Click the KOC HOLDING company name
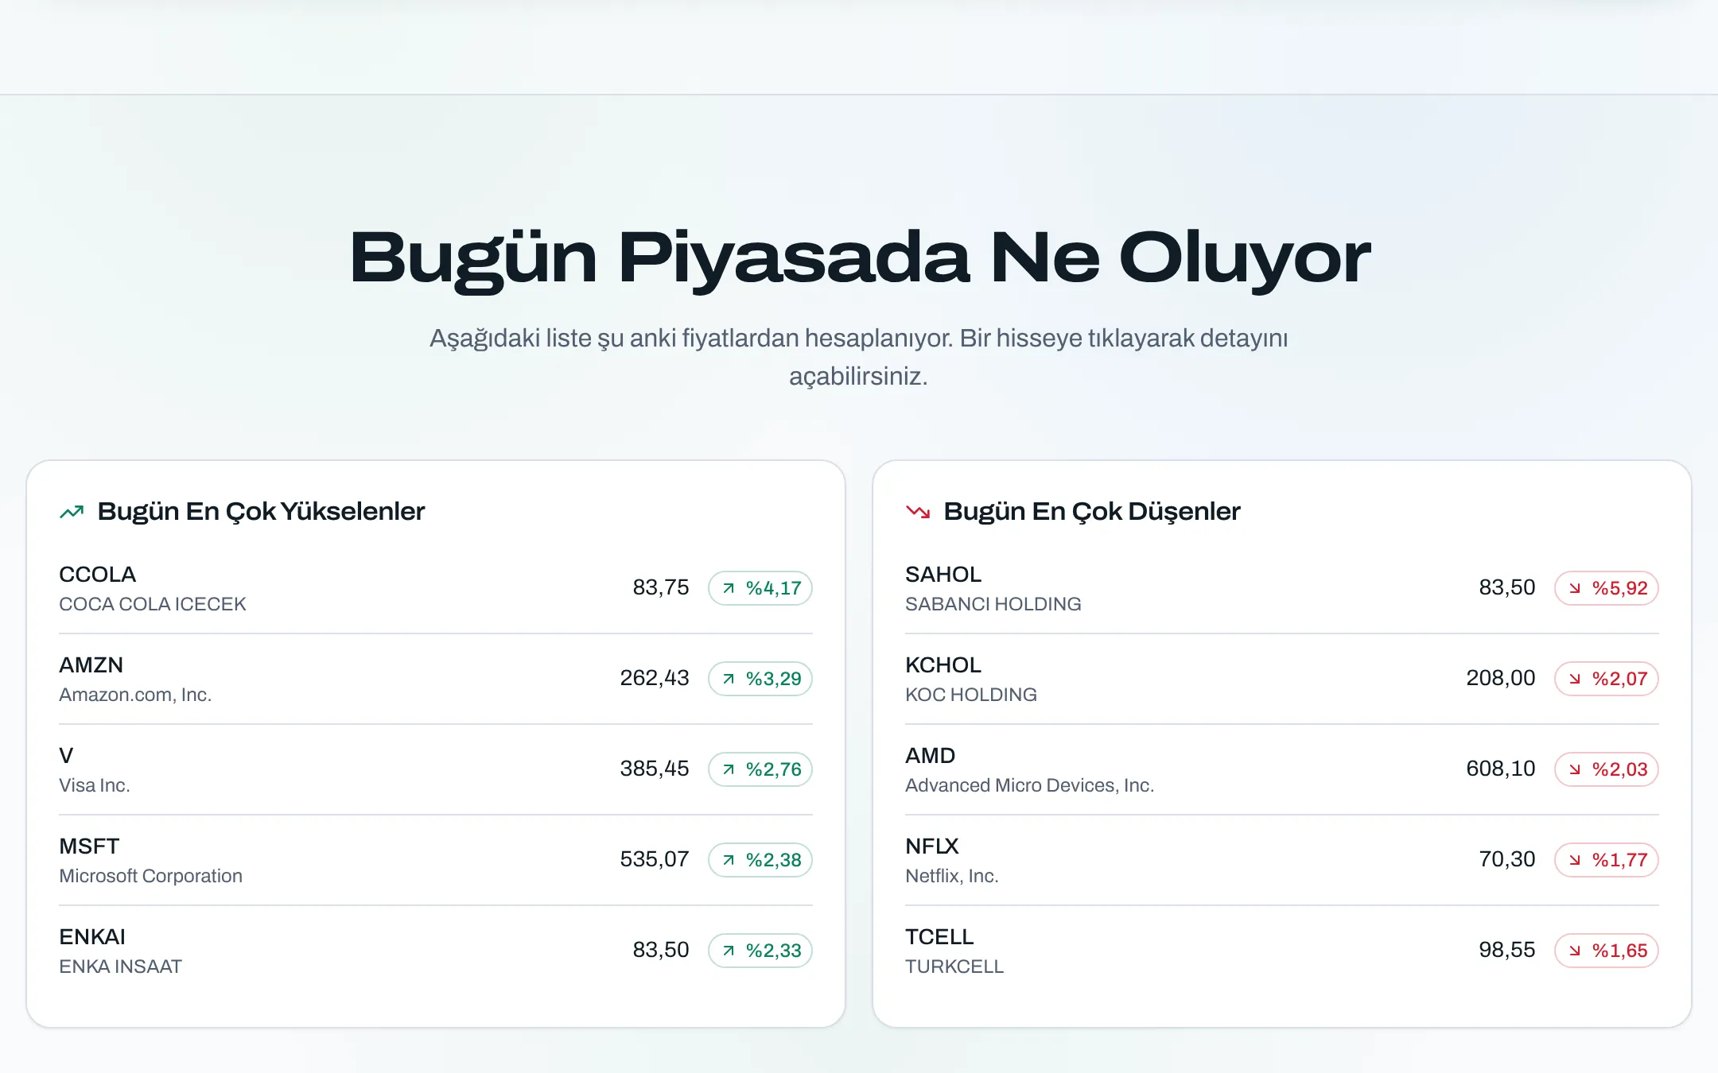The height and width of the screenshot is (1073, 1718). click(971, 695)
